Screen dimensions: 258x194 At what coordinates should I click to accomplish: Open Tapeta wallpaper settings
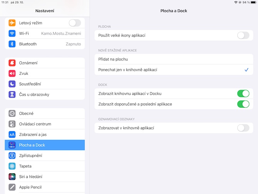pyautogui.click(x=45, y=166)
